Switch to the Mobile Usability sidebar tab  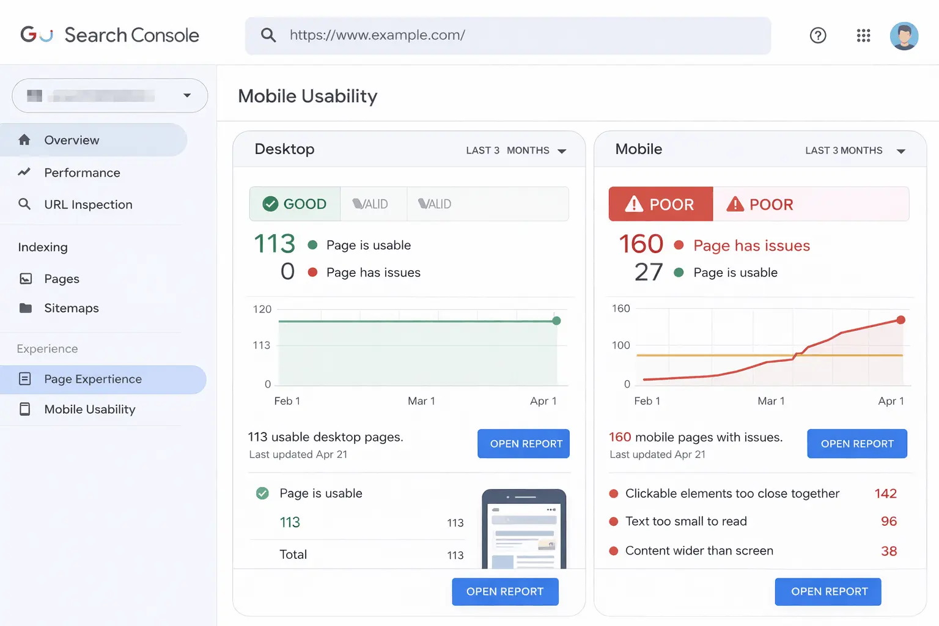[89, 409]
